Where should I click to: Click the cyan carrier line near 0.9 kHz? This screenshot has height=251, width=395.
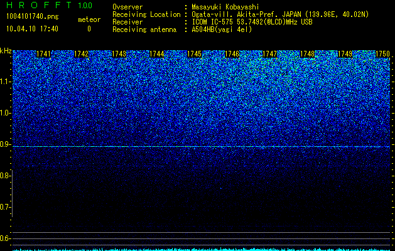(x=201, y=147)
